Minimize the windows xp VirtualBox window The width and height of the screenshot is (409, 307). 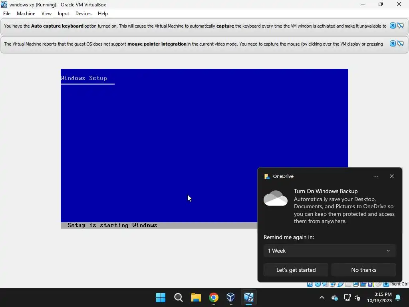tap(363, 4)
